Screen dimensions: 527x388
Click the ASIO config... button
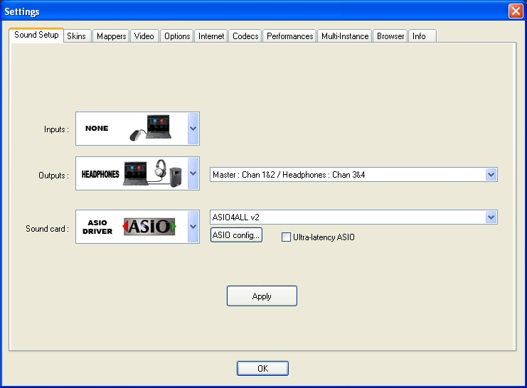click(237, 235)
